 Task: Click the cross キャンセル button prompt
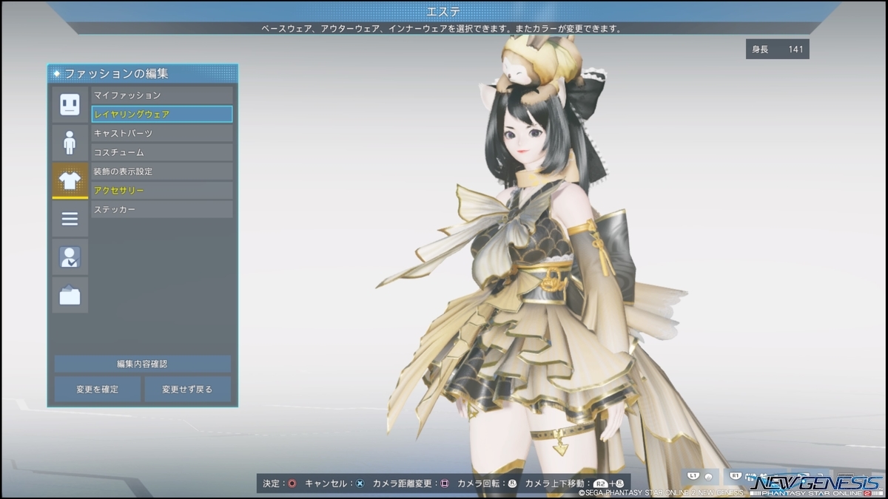tap(360, 483)
